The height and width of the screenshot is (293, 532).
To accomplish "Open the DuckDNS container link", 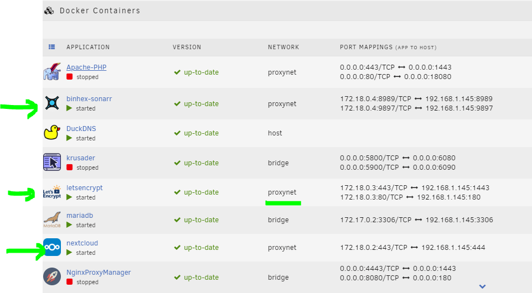I will (81, 129).
